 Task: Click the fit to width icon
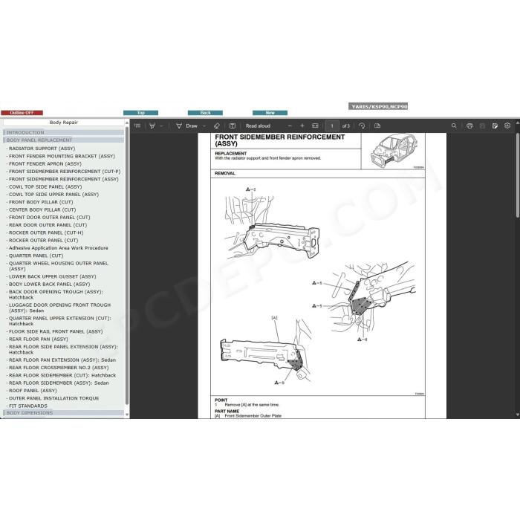click(x=315, y=126)
